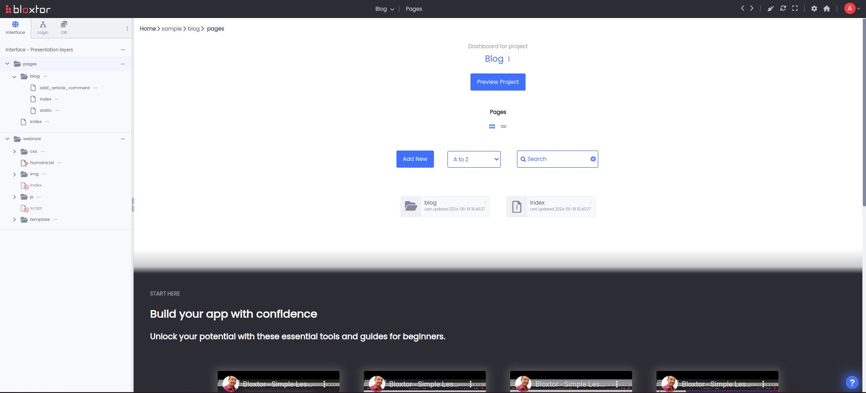The height and width of the screenshot is (393, 866).
Task: Click blog in the breadcrumb
Action: pos(194,28)
